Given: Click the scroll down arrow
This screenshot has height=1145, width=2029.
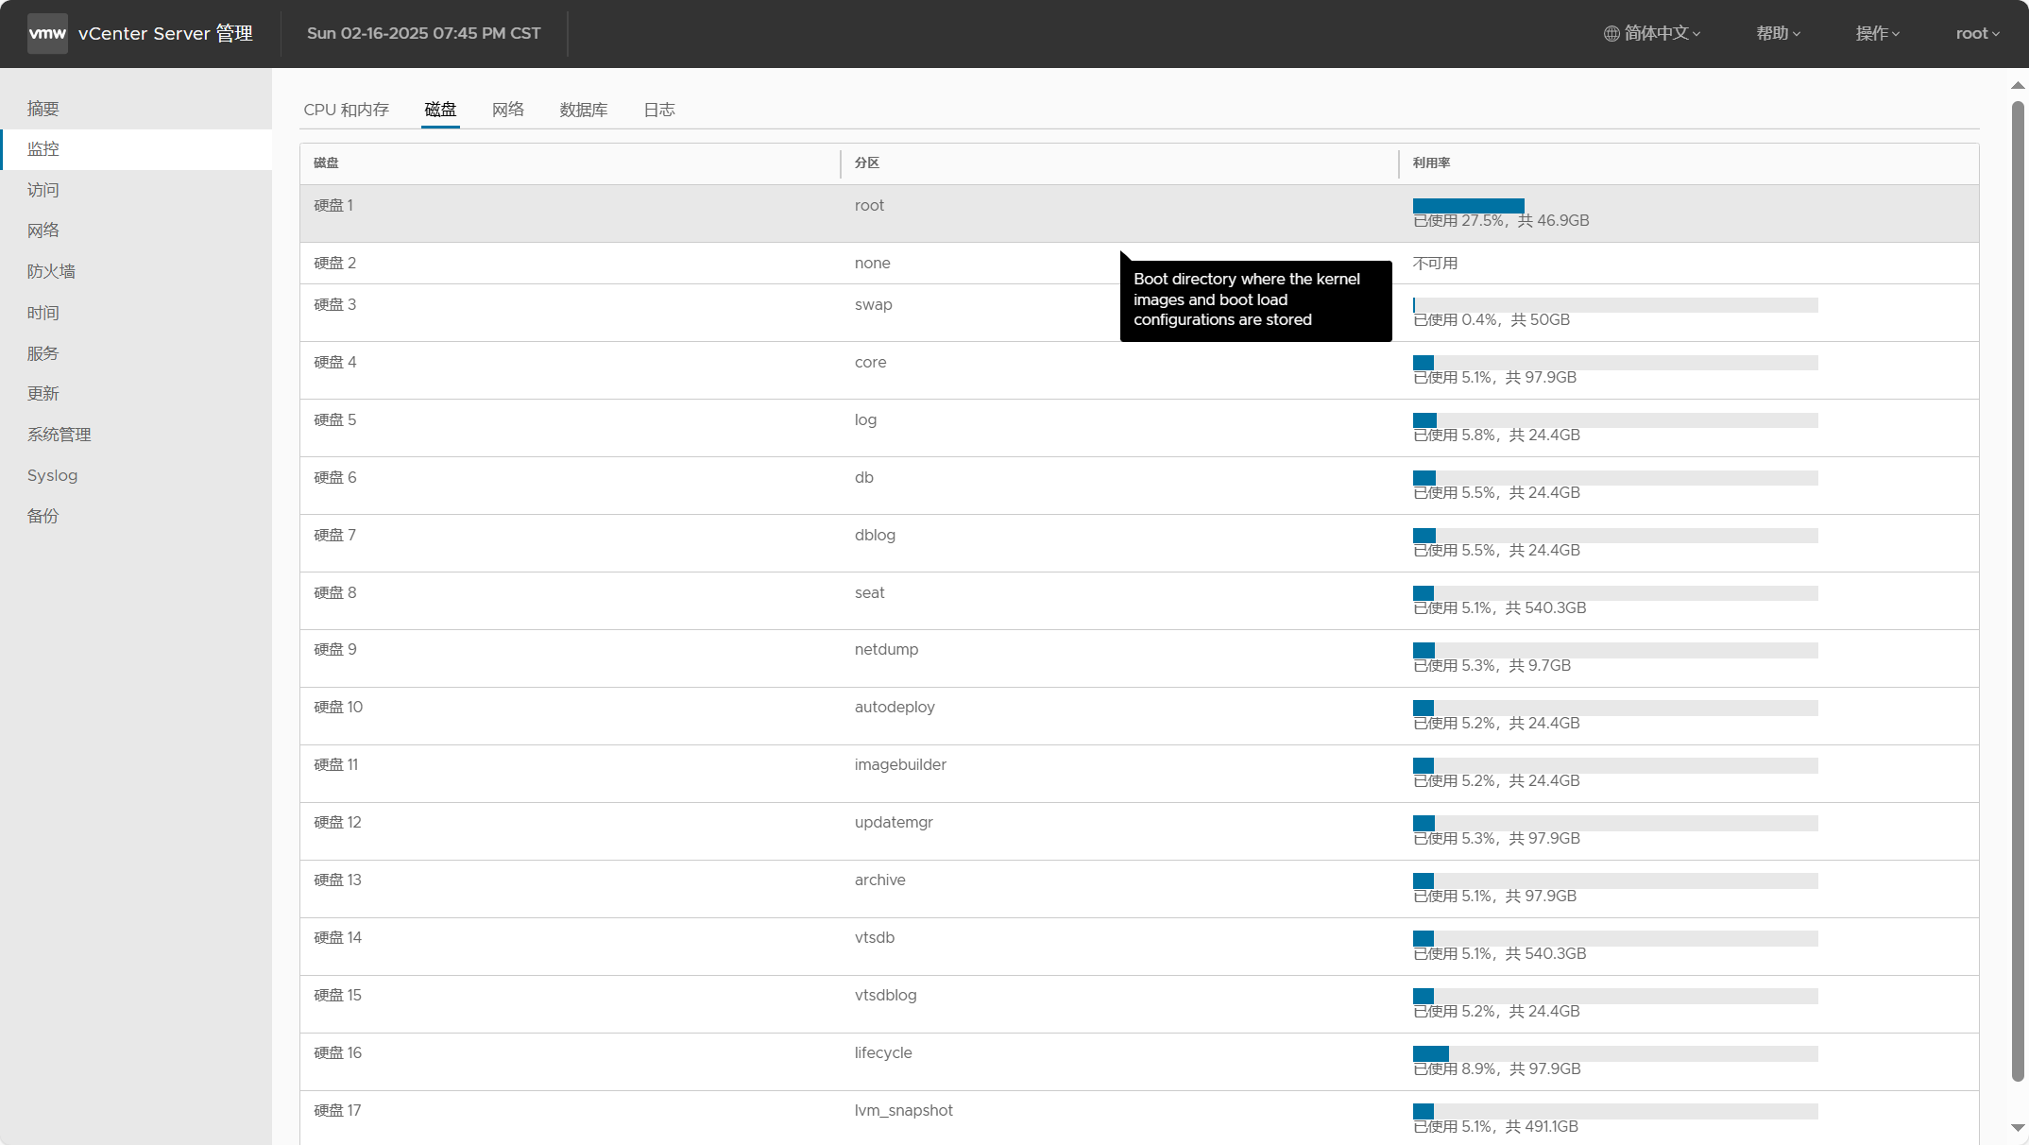Looking at the screenshot, I should point(2018,1127).
